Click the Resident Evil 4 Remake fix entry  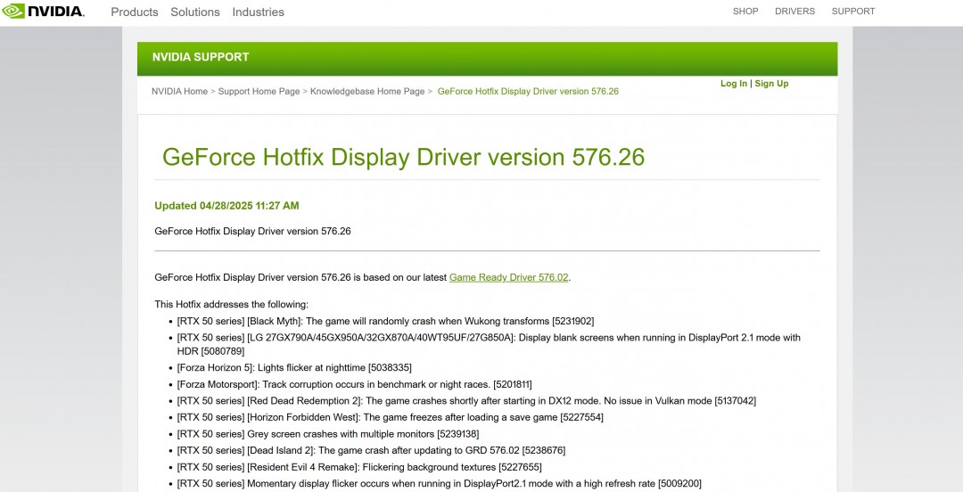coord(359,467)
